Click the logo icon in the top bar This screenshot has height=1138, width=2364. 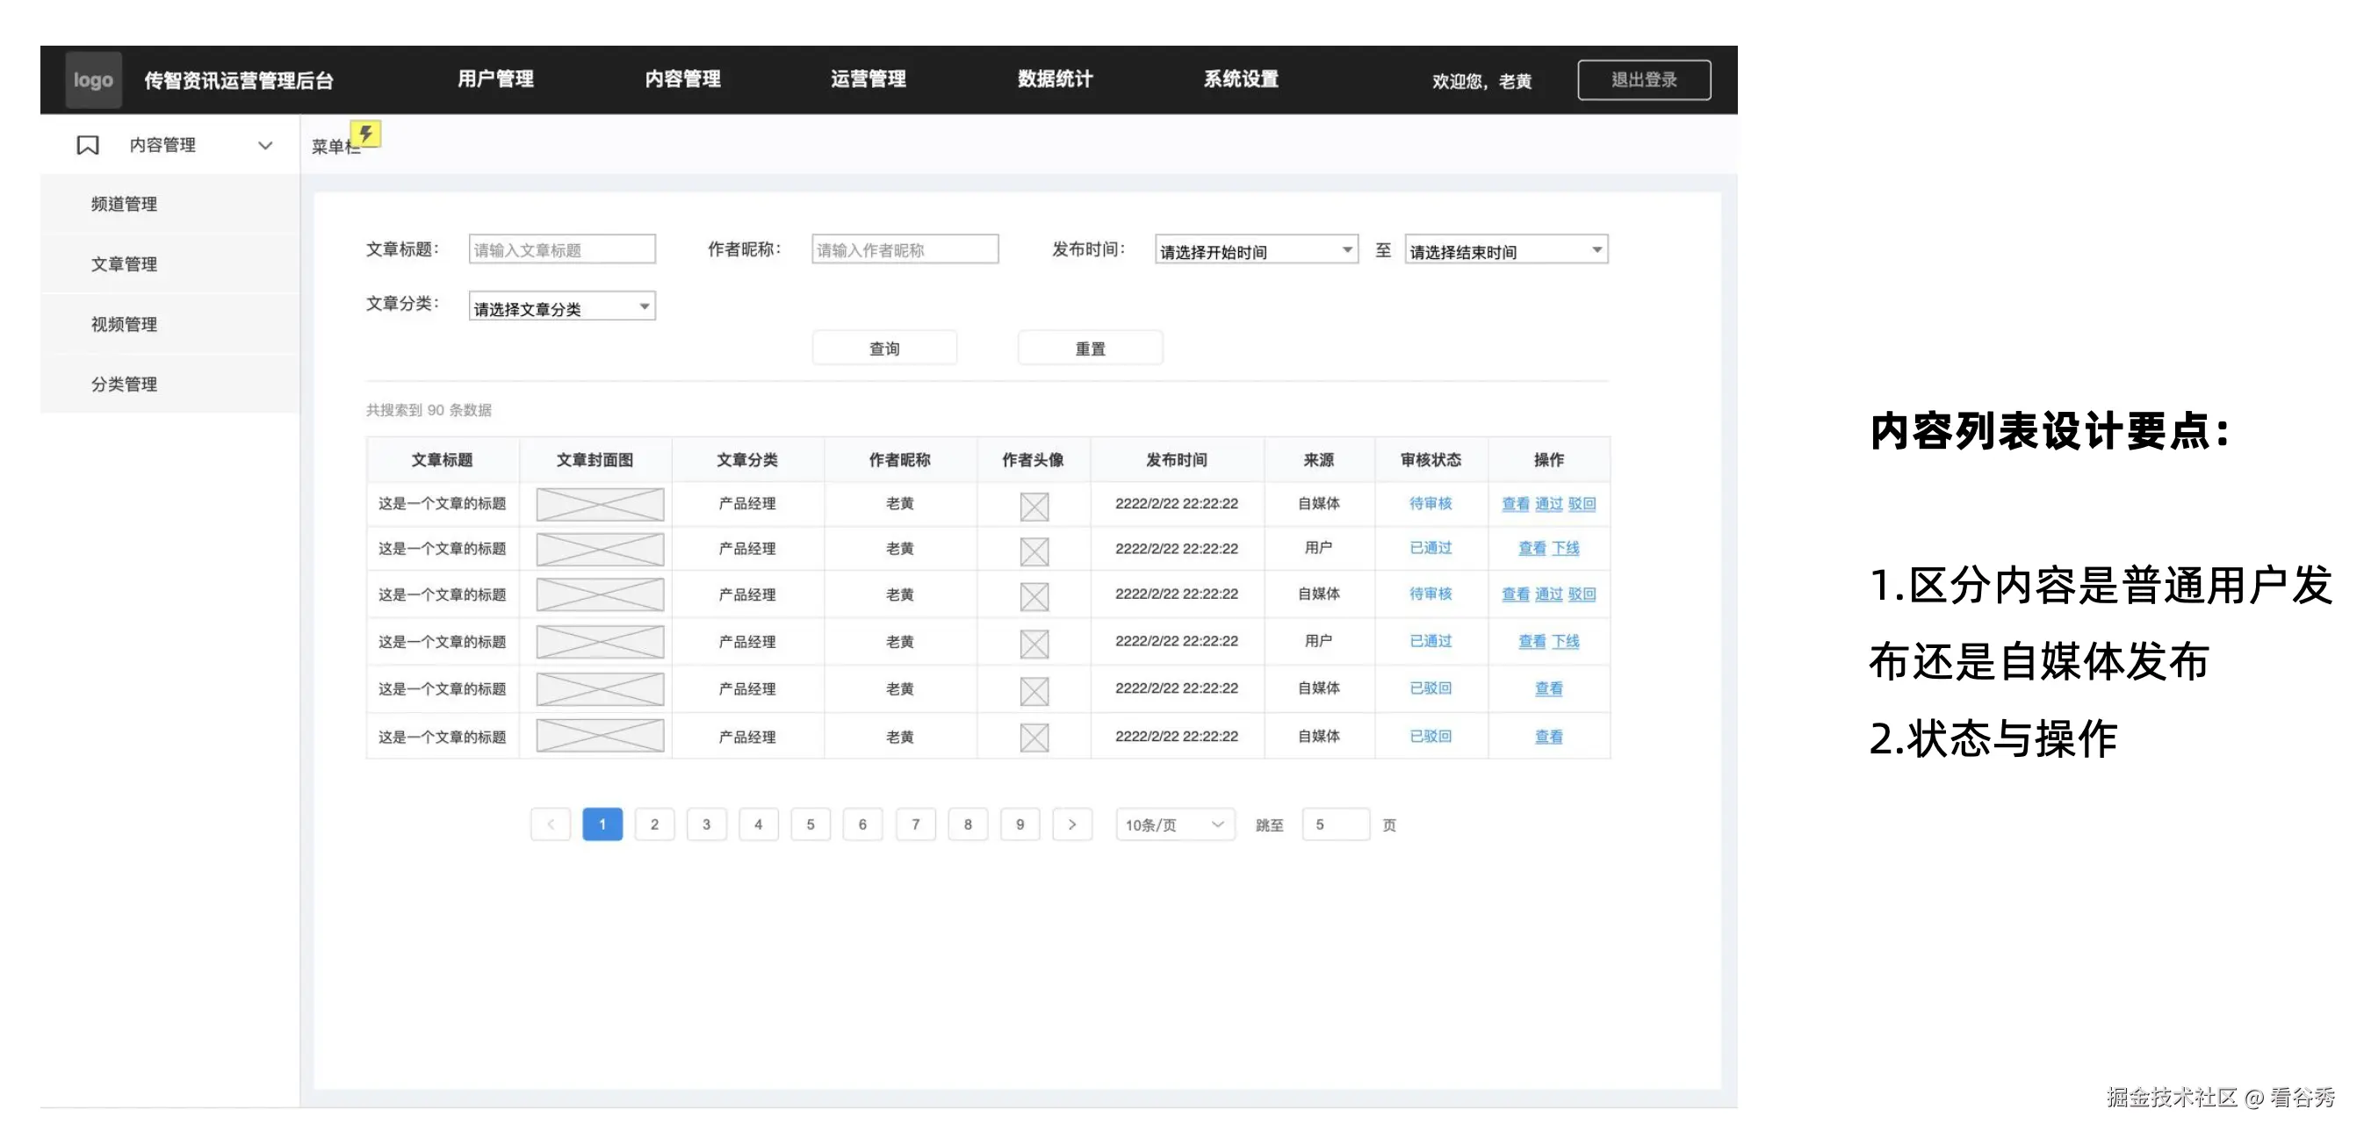click(93, 80)
